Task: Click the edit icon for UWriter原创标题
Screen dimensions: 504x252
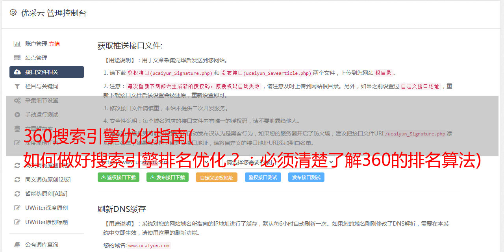Action: coord(17,222)
